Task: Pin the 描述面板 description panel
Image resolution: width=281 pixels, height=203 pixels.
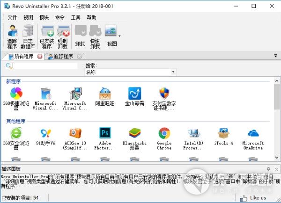Action: click(268, 169)
